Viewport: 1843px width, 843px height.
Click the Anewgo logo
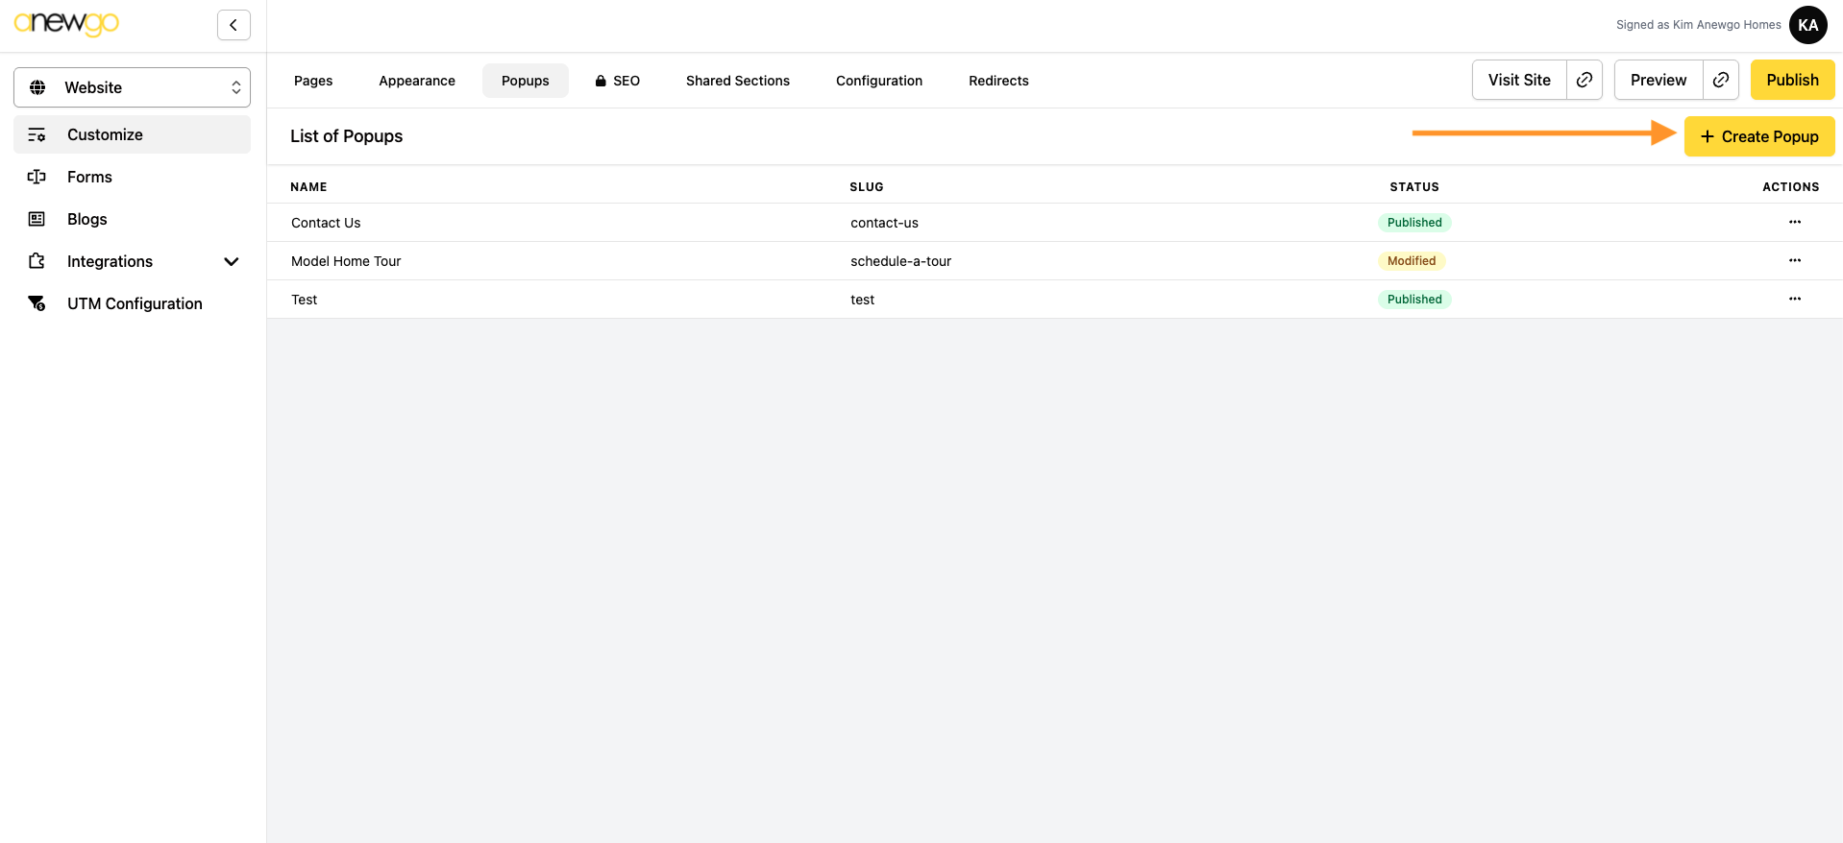point(66,23)
